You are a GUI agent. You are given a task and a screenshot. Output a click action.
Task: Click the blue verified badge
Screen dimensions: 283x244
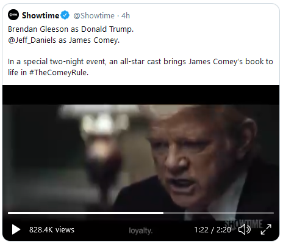65,15
